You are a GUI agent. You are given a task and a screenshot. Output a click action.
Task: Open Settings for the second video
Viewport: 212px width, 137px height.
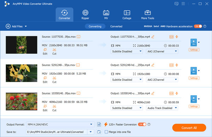[194, 78]
